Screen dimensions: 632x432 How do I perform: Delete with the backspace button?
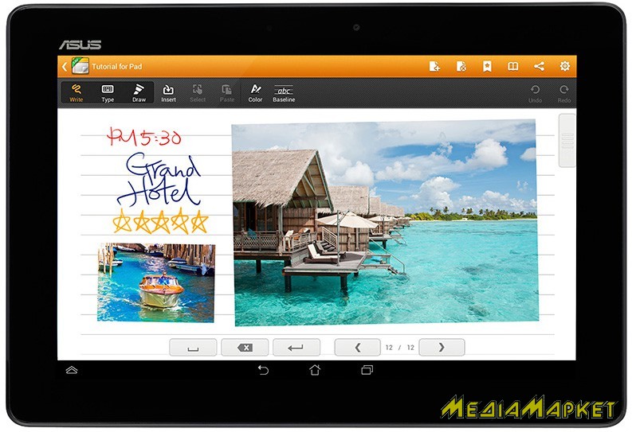point(245,347)
